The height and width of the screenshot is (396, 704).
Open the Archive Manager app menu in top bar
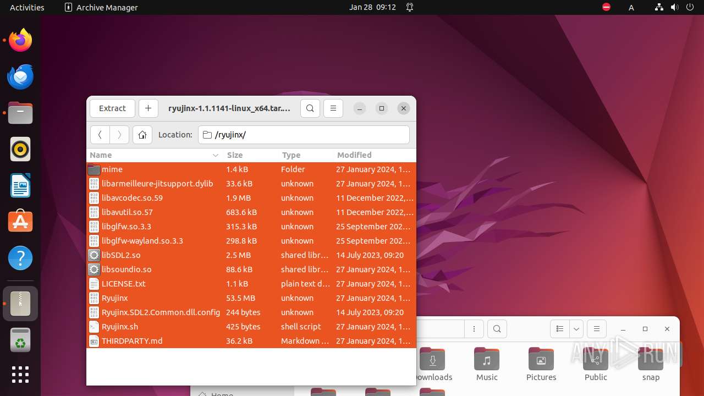click(101, 7)
